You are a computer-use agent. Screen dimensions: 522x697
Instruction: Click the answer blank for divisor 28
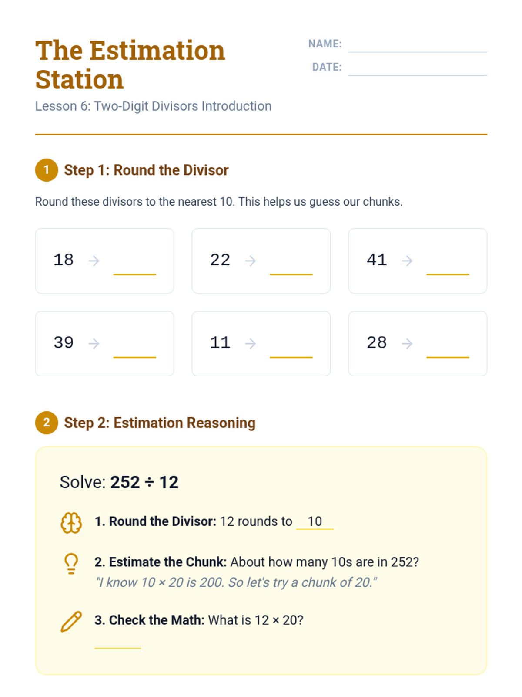point(448,348)
